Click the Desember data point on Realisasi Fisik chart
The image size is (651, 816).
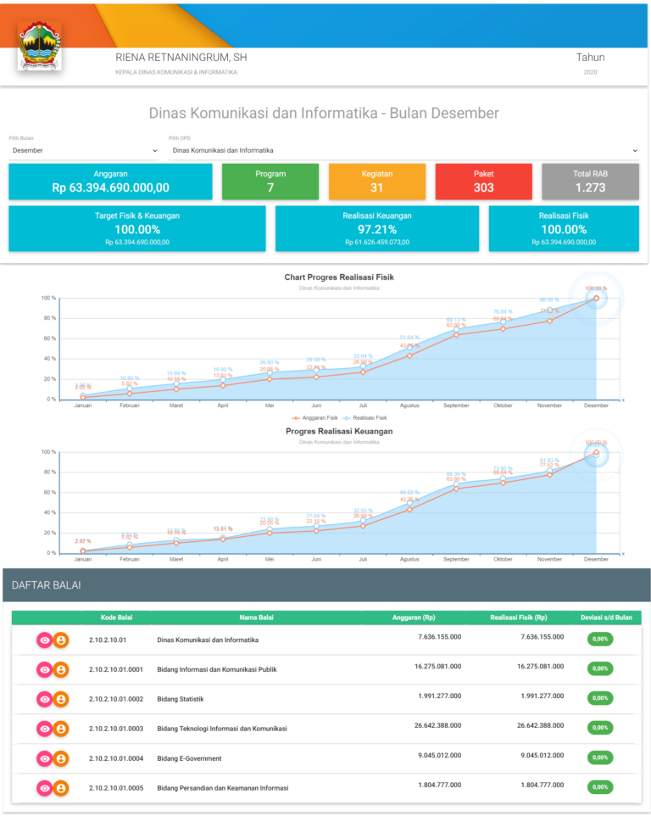(x=597, y=299)
